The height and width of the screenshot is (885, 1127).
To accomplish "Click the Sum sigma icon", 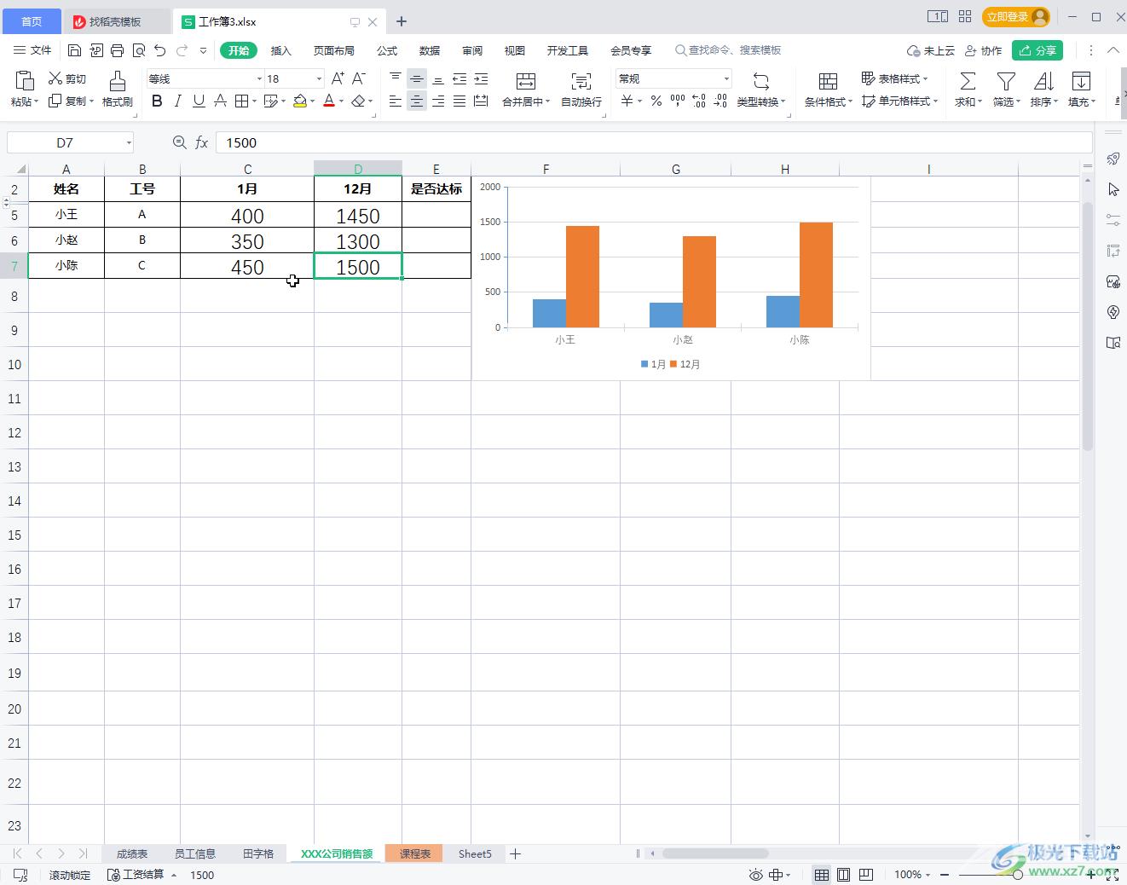I will click(968, 81).
